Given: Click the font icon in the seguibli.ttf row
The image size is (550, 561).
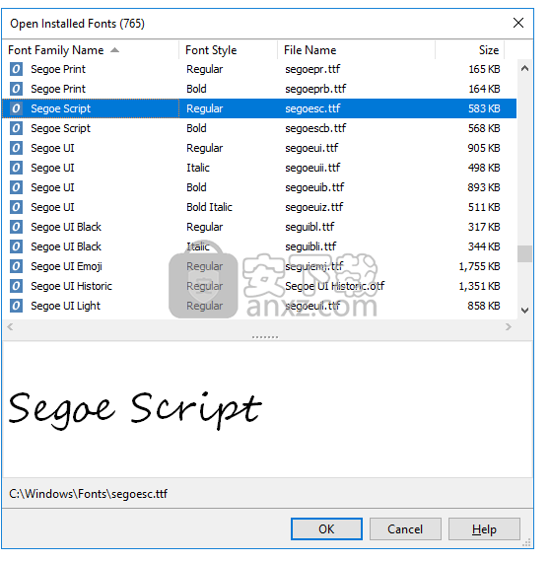Looking at the screenshot, I should pos(16,246).
